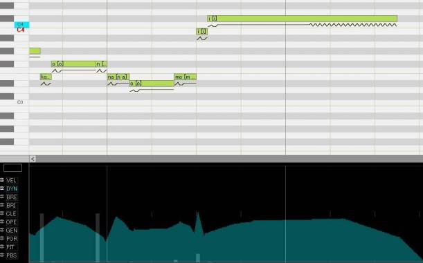Click the eye icon next to BRE
Viewport: 423px width, 263px height.
2,197
